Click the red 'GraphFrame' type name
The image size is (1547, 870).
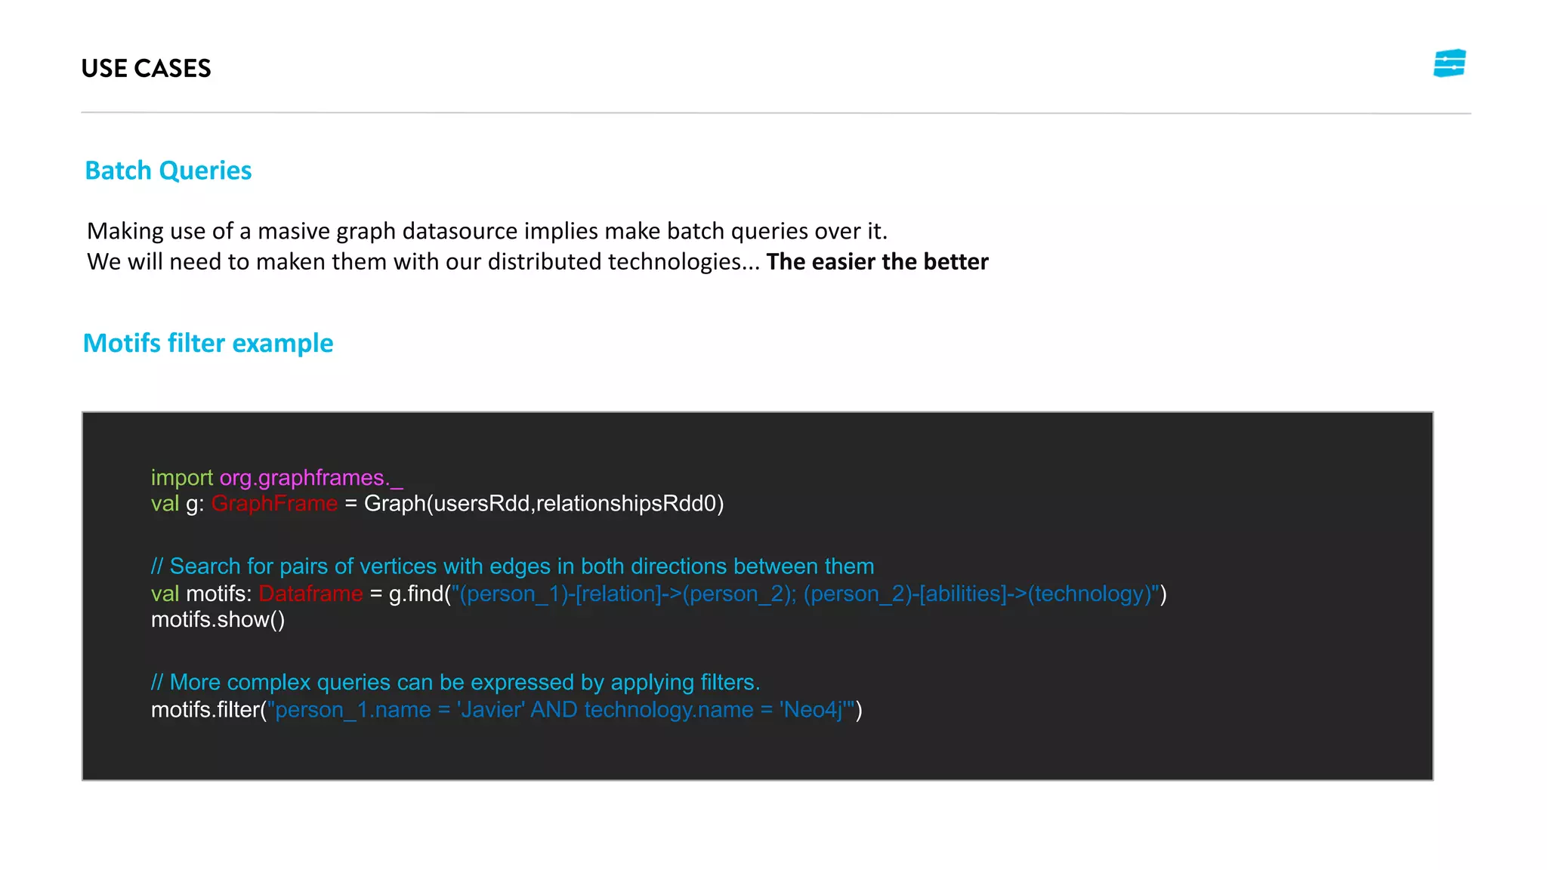[274, 504]
